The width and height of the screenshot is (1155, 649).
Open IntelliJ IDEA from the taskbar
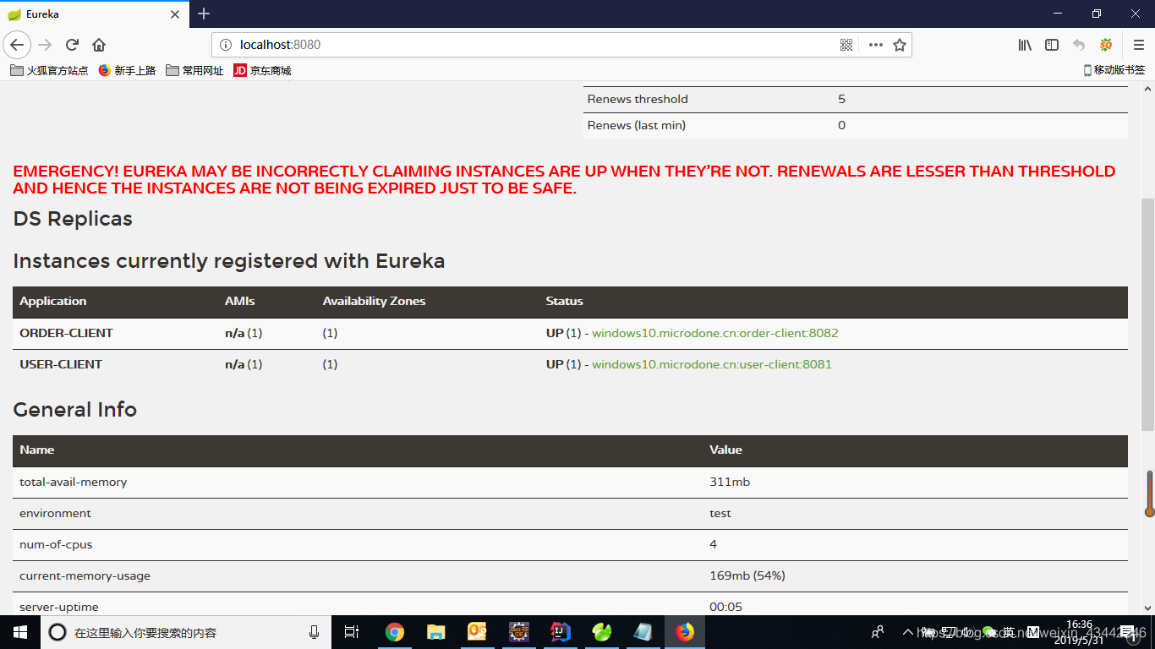pos(560,632)
